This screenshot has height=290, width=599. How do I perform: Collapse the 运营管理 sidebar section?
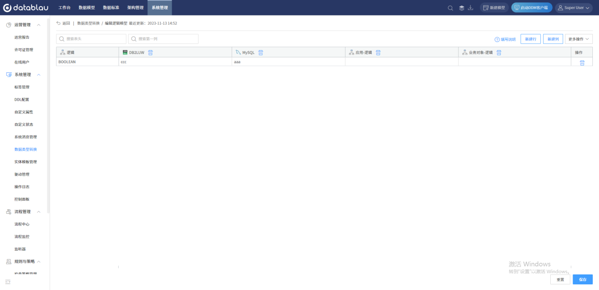pyautogui.click(x=39, y=25)
